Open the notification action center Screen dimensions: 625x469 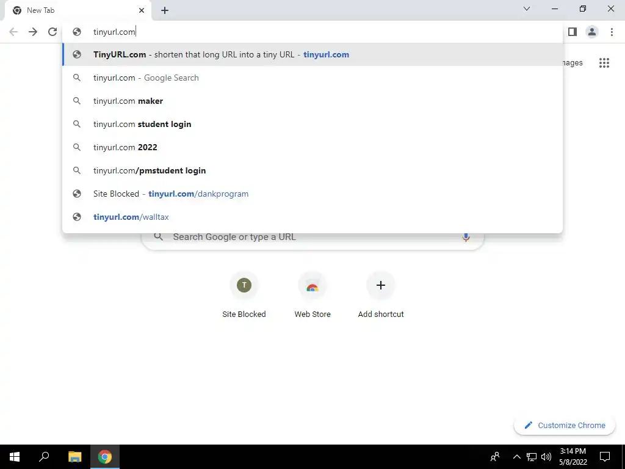[x=605, y=457]
